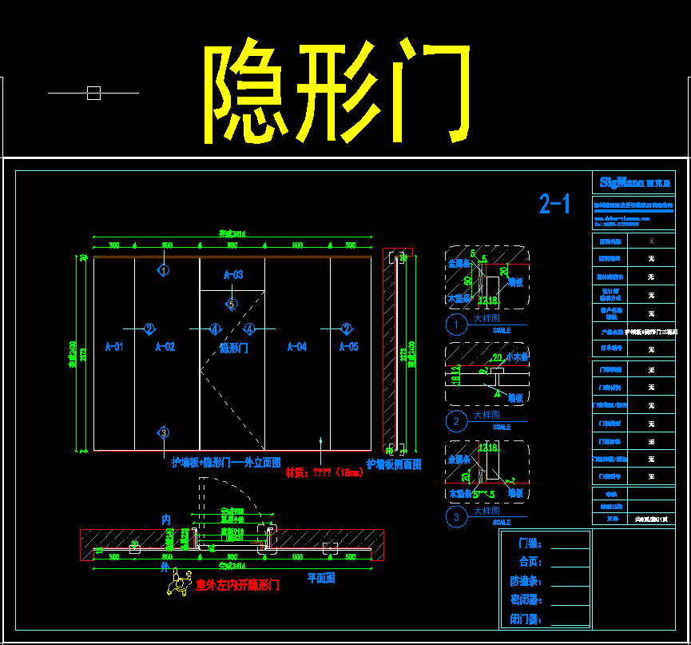Select the 木档条 label in detail 1
The height and width of the screenshot is (645, 691).
(459, 298)
